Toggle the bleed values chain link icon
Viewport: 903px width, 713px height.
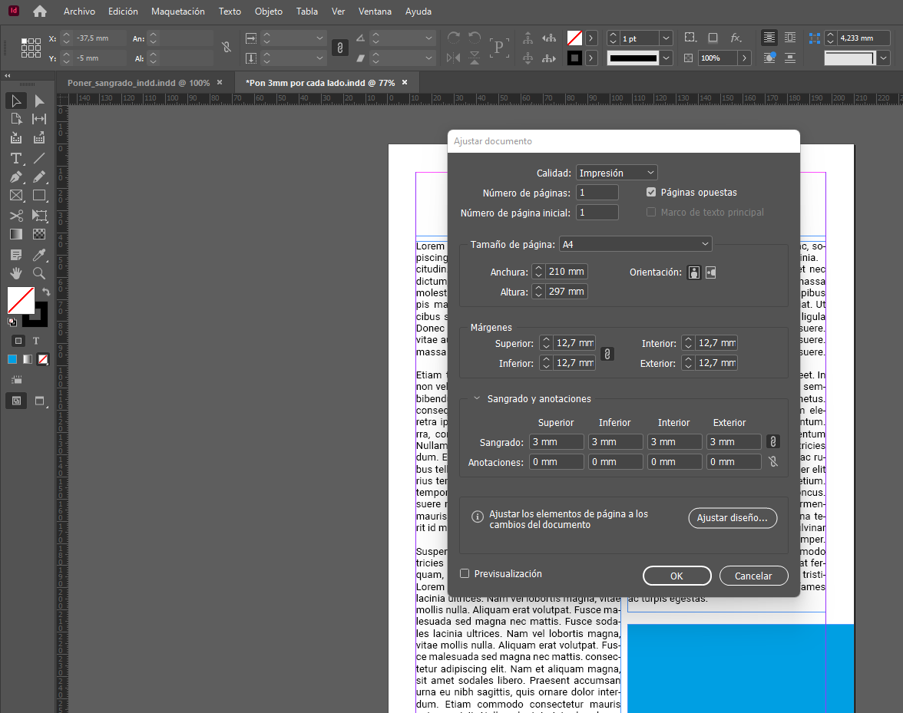coord(773,441)
